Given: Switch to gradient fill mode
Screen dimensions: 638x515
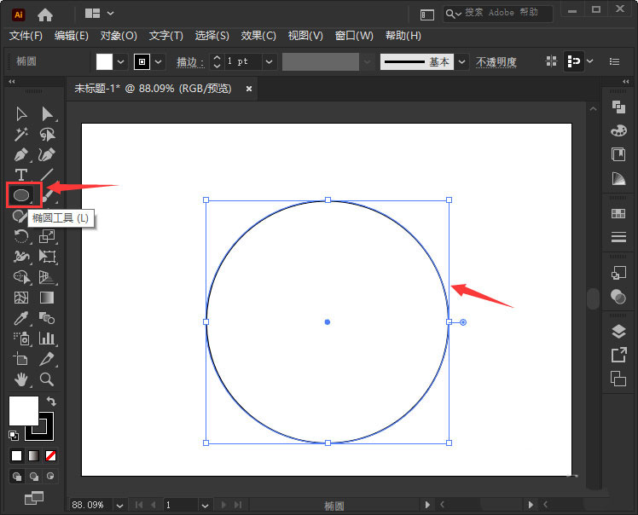Looking at the screenshot, I should pos(33,456).
